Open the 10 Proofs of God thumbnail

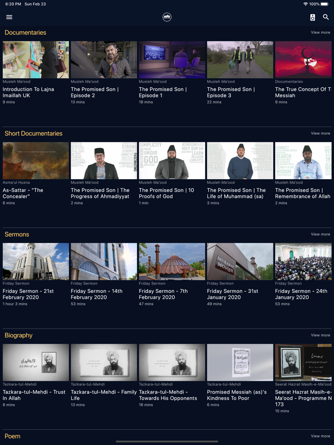click(x=172, y=161)
